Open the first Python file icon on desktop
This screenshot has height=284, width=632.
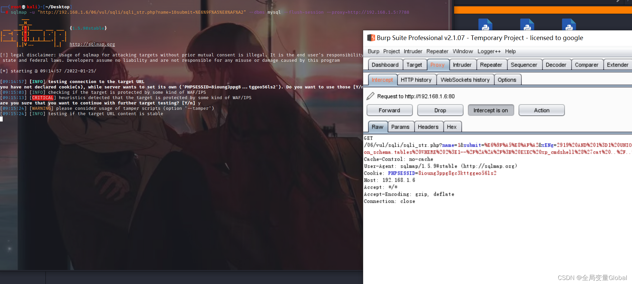pyautogui.click(x=485, y=25)
